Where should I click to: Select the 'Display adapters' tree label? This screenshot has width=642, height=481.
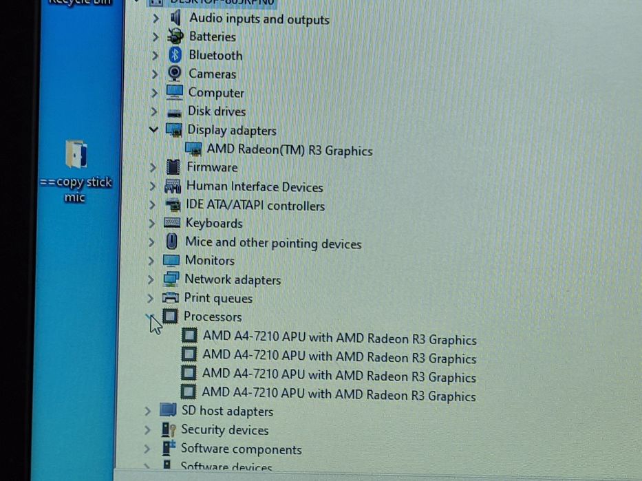(x=232, y=130)
